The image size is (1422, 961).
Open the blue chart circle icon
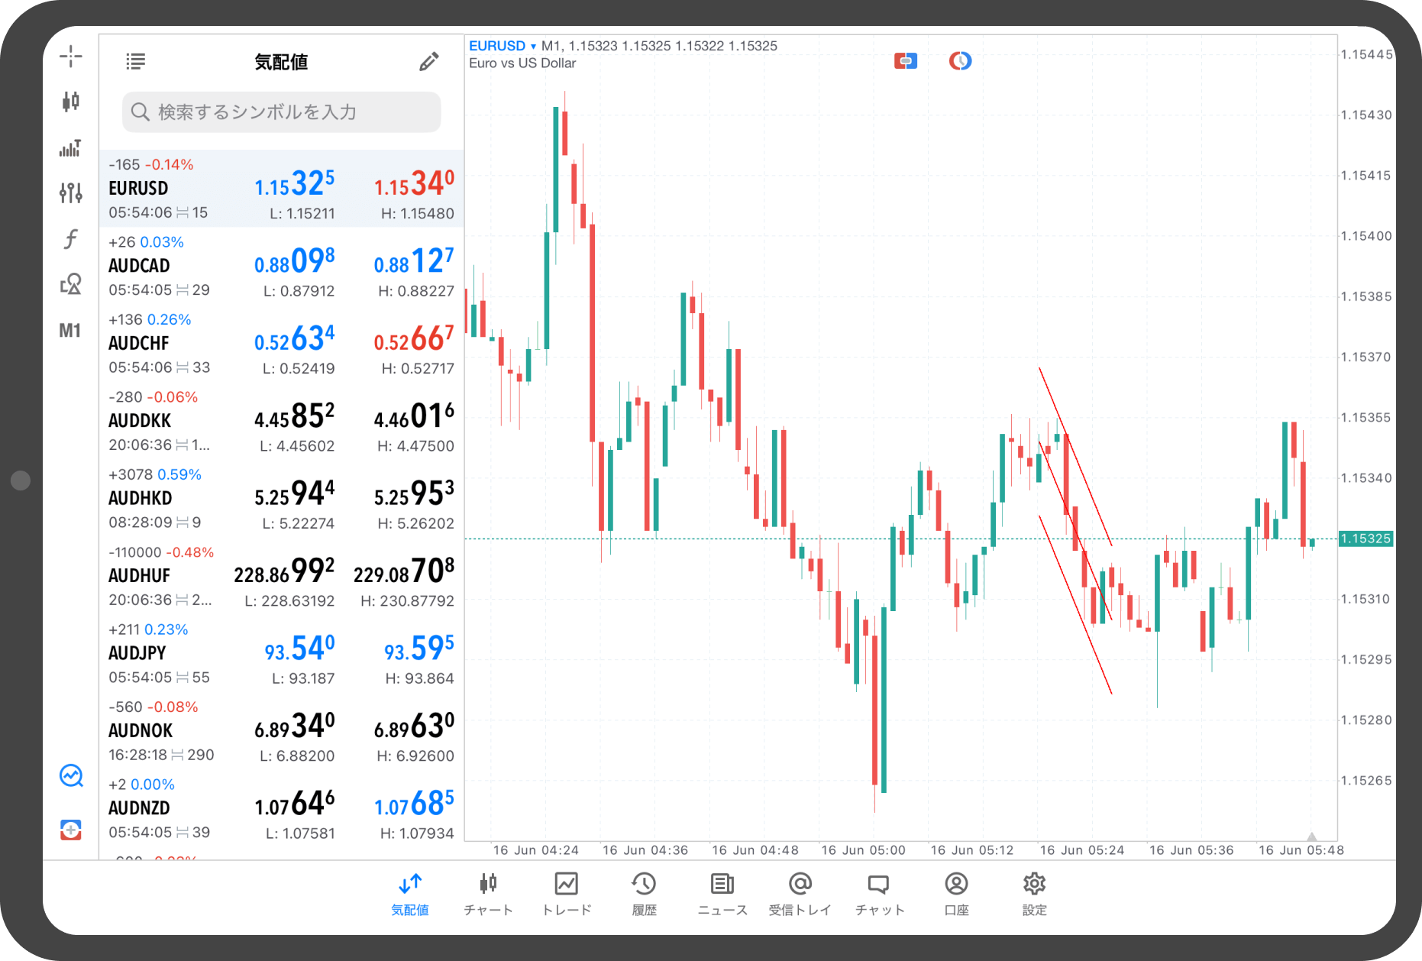pyautogui.click(x=71, y=775)
